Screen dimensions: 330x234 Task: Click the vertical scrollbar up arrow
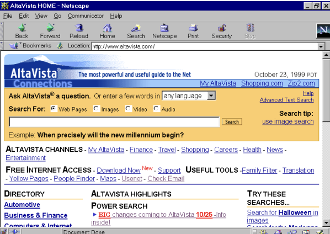coord(326,55)
